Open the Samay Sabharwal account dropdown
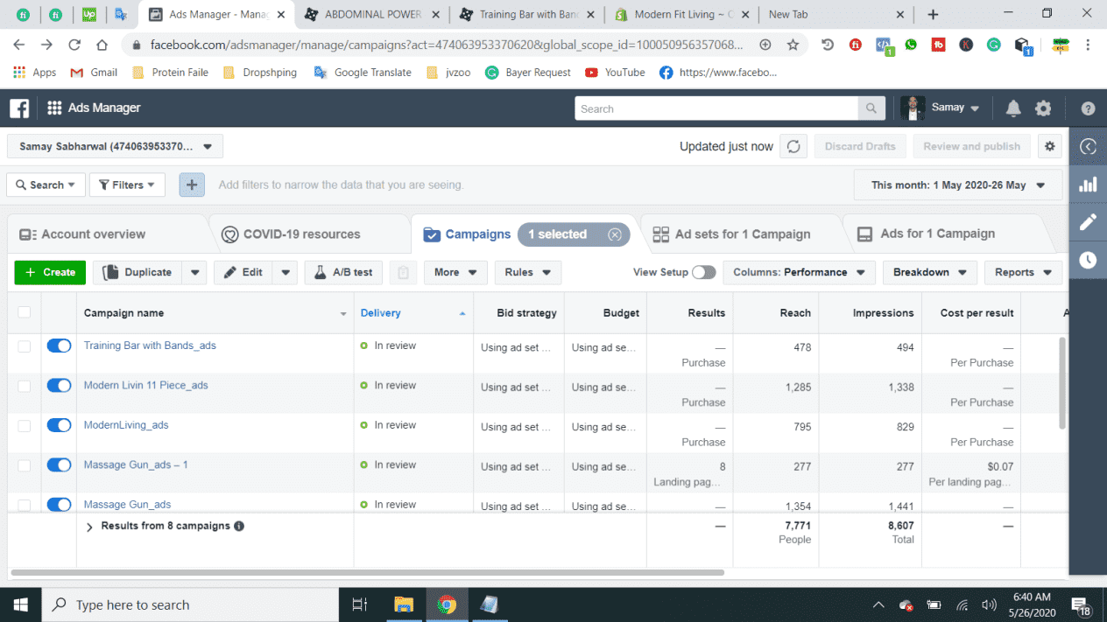Image resolution: width=1107 pixels, height=622 pixels. tap(115, 146)
